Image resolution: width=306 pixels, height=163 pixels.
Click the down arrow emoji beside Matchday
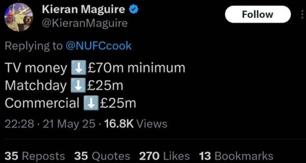[77, 85]
